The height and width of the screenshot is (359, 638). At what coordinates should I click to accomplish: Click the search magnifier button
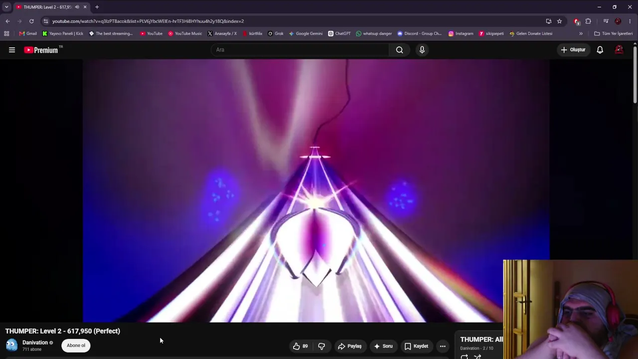(399, 50)
